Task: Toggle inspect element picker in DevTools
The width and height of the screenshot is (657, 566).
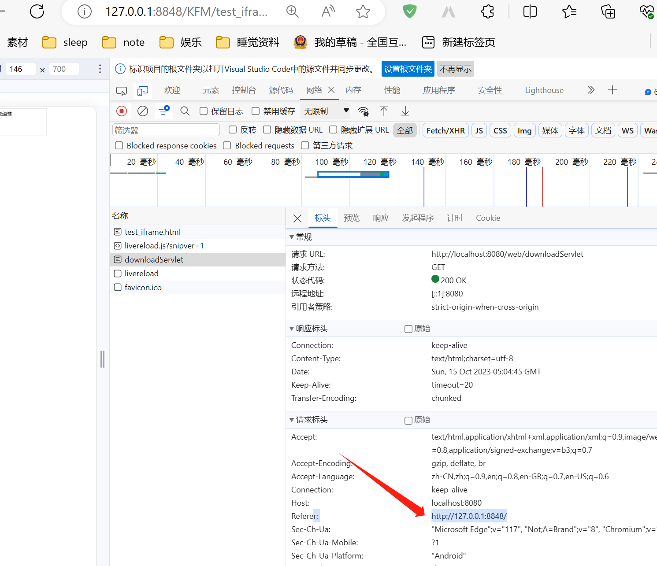Action: 122,91
